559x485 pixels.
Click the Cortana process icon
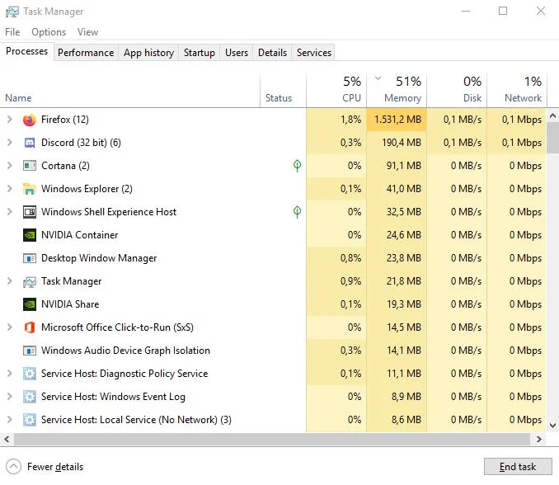(29, 166)
